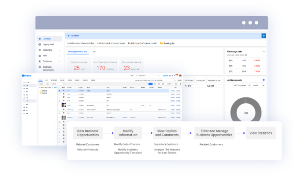This screenshot has height=175, width=294.
Task: Click the product search magnifier icon
Action: coord(175,80)
